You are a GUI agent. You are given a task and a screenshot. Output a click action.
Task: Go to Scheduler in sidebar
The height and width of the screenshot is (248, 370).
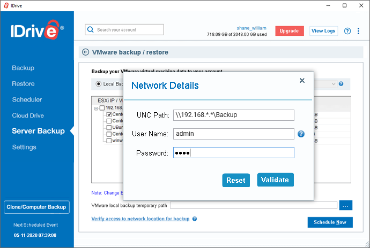pos(27,99)
